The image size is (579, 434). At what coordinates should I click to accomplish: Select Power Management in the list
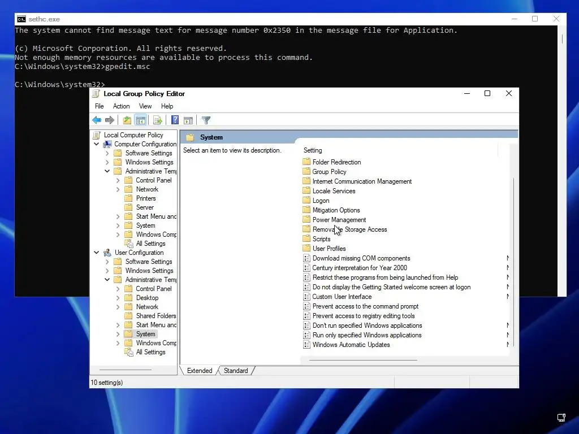(339, 220)
